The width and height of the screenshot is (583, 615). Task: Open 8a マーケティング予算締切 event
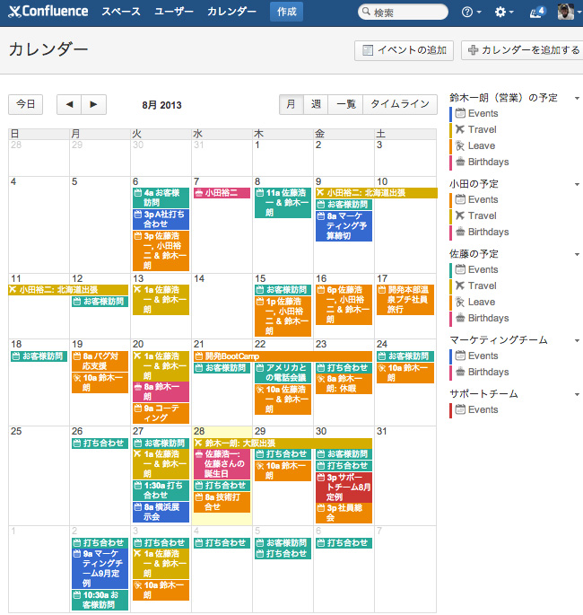(344, 226)
